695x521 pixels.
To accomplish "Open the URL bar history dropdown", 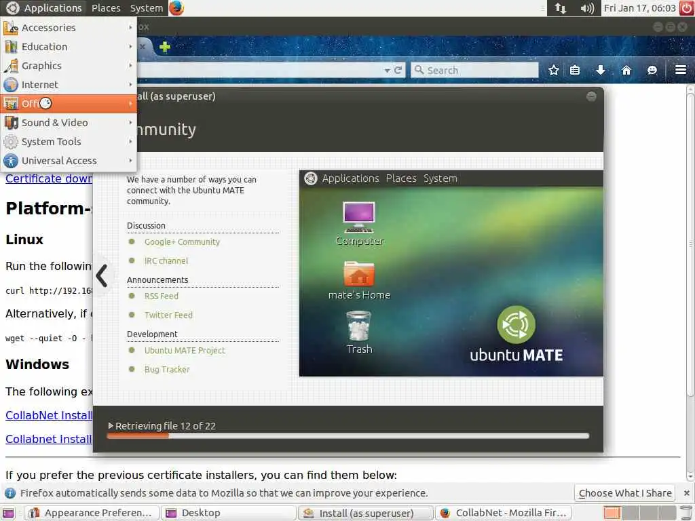I will (387, 71).
